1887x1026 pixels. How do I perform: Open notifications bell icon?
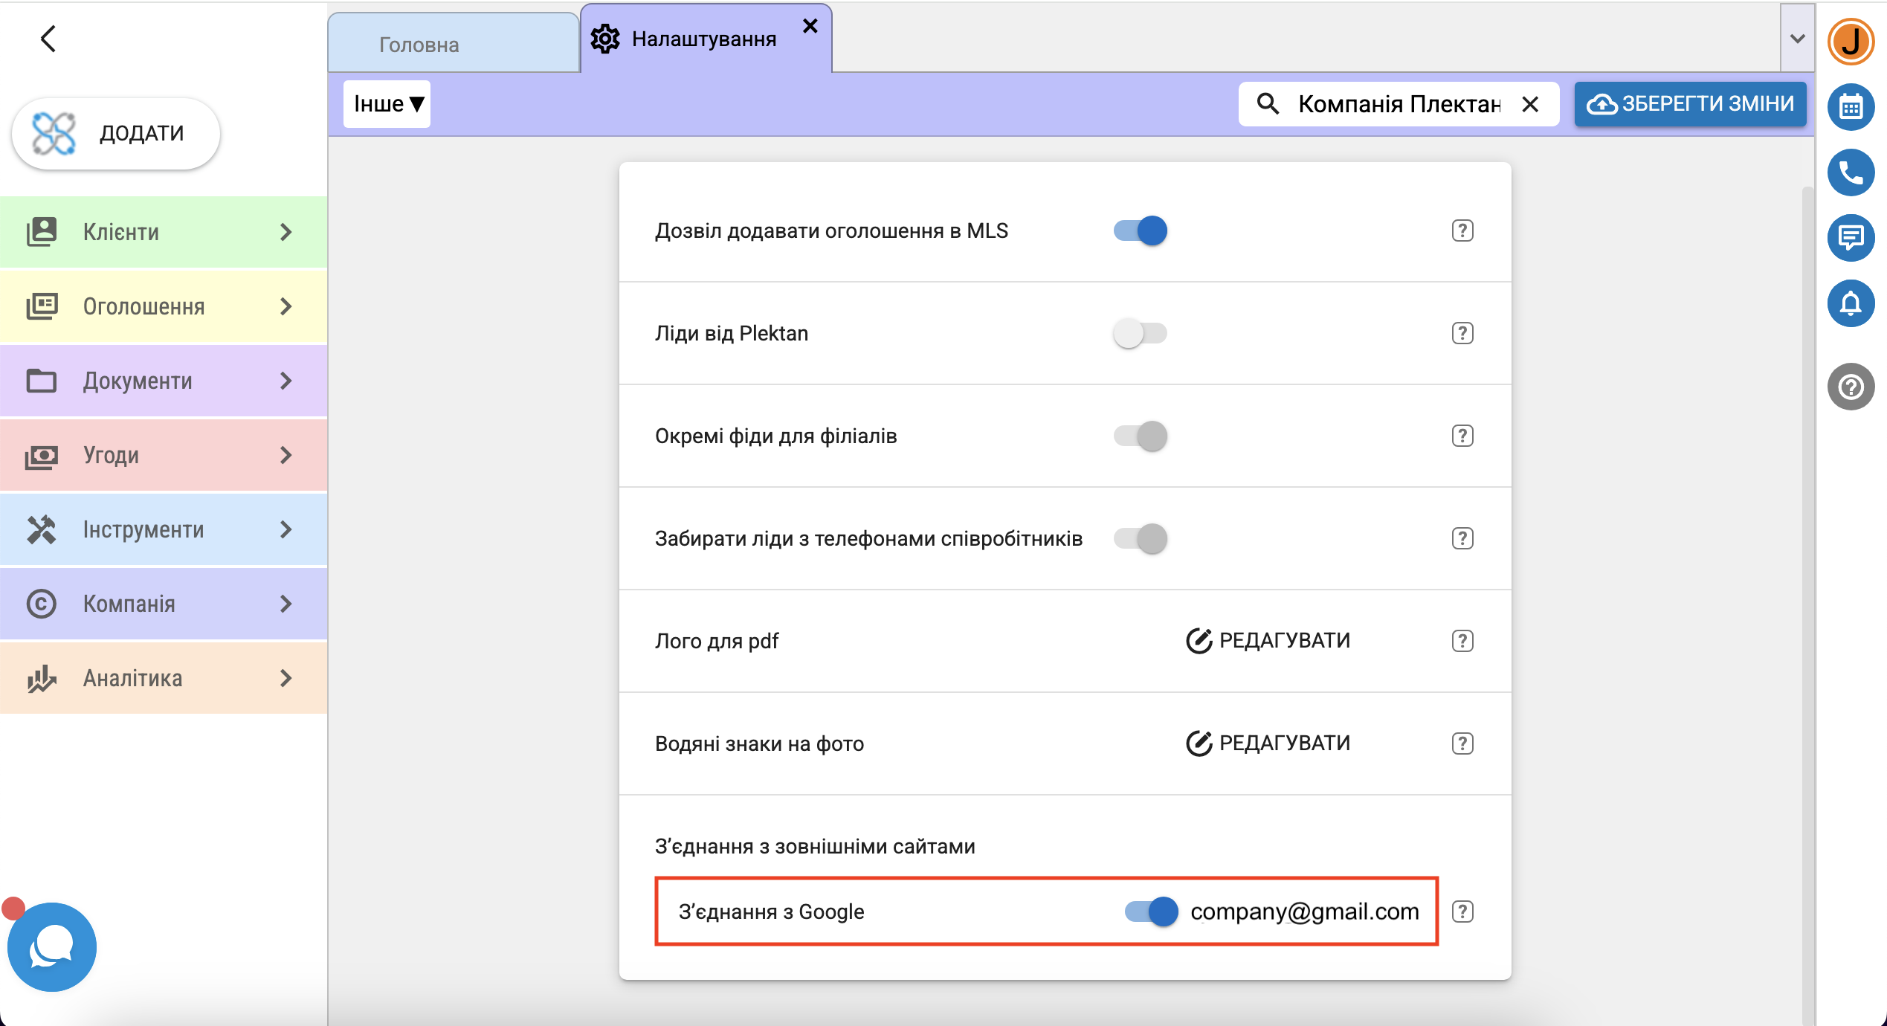pyautogui.click(x=1851, y=303)
